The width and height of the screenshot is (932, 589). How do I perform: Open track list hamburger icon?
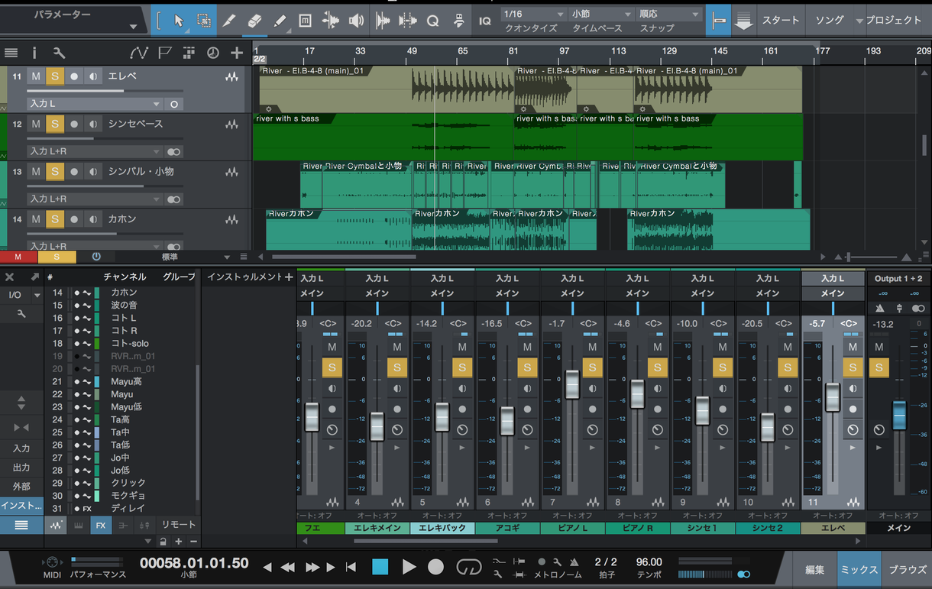pyautogui.click(x=11, y=53)
